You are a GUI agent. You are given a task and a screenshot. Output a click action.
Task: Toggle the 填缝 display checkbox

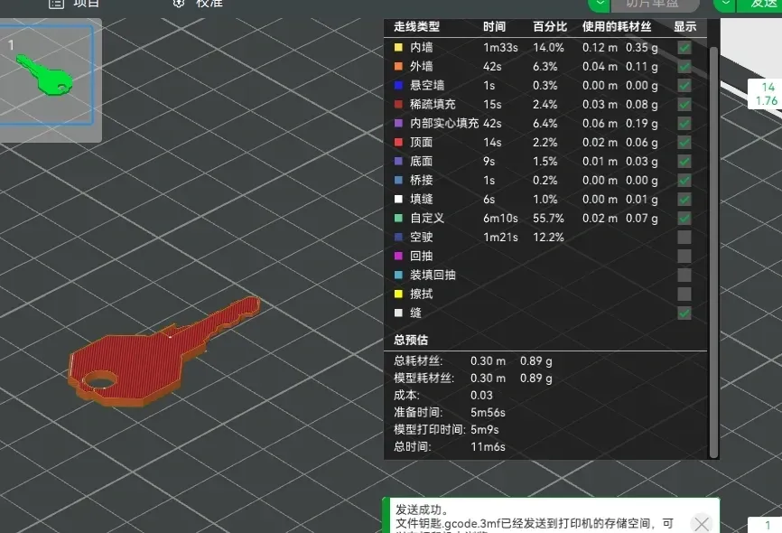684,199
